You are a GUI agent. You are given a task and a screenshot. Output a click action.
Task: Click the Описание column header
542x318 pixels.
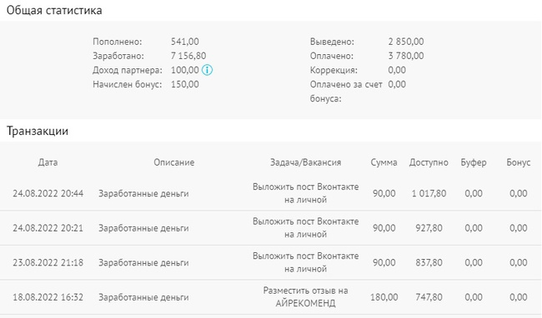point(174,162)
